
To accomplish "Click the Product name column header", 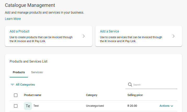I will tap(33, 95).
